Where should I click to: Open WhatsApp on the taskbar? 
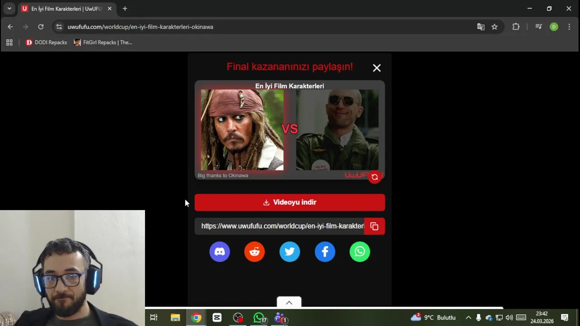(259, 317)
